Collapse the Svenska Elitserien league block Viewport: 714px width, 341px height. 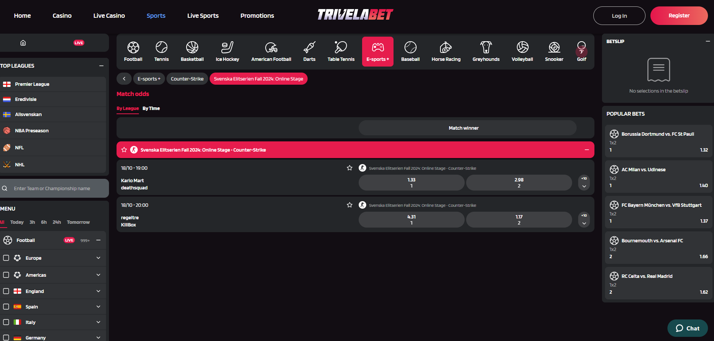[x=587, y=150]
